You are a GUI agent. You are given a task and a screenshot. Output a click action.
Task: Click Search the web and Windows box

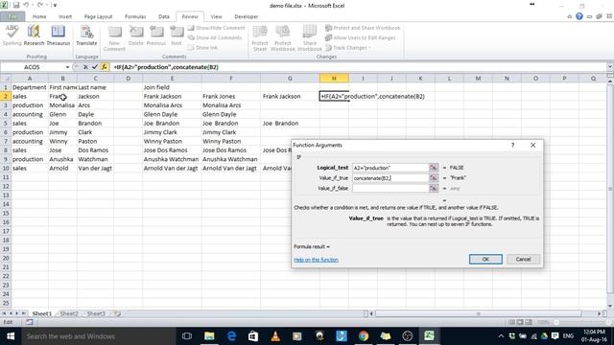click(98, 336)
